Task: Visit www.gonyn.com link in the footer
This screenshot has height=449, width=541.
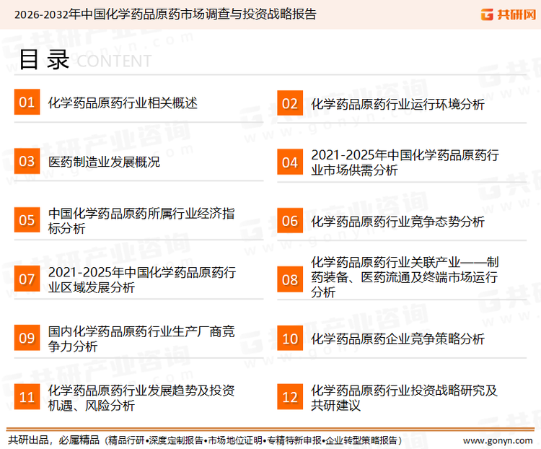Action: coord(498,441)
